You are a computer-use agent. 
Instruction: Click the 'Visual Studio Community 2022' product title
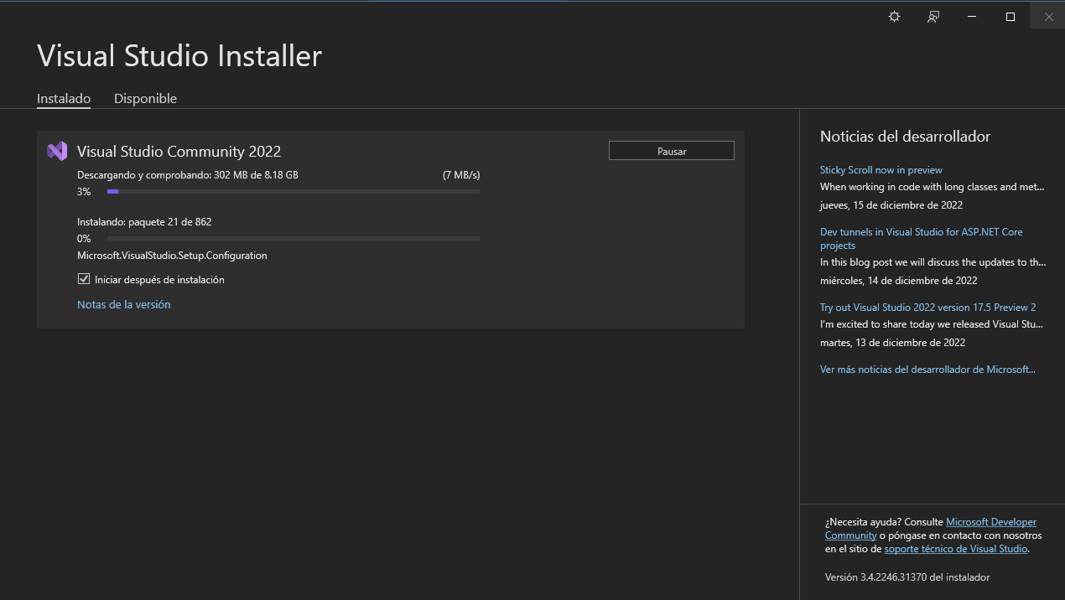pos(179,152)
